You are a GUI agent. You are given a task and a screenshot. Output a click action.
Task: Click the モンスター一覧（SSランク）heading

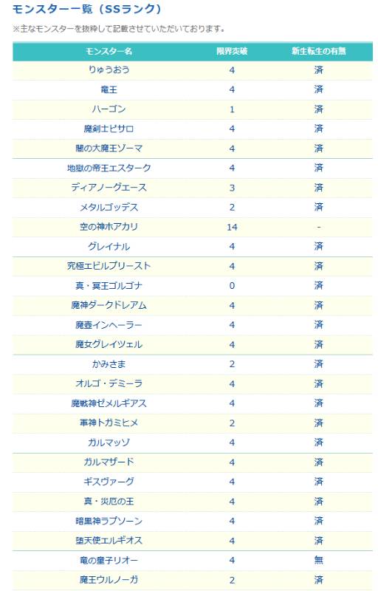(87, 9)
